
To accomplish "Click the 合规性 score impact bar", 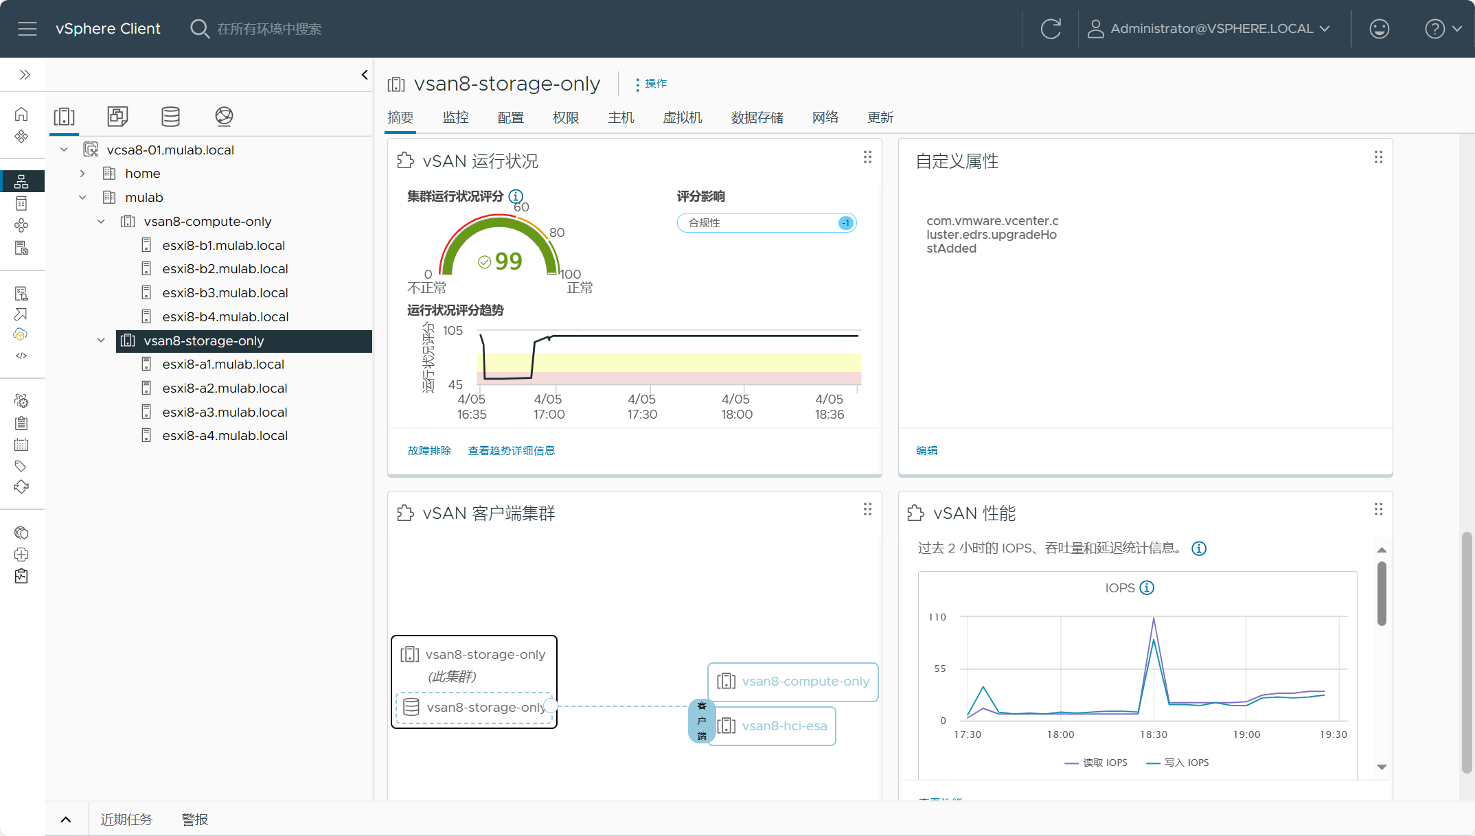I will point(766,223).
